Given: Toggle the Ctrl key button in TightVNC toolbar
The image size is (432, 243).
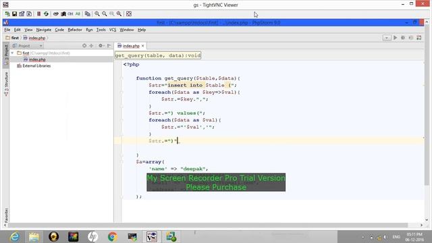Looking at the screenshot, I should [70, 13].
